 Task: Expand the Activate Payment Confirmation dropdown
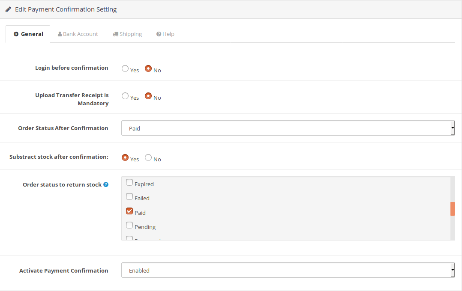[x=288, y=270]
